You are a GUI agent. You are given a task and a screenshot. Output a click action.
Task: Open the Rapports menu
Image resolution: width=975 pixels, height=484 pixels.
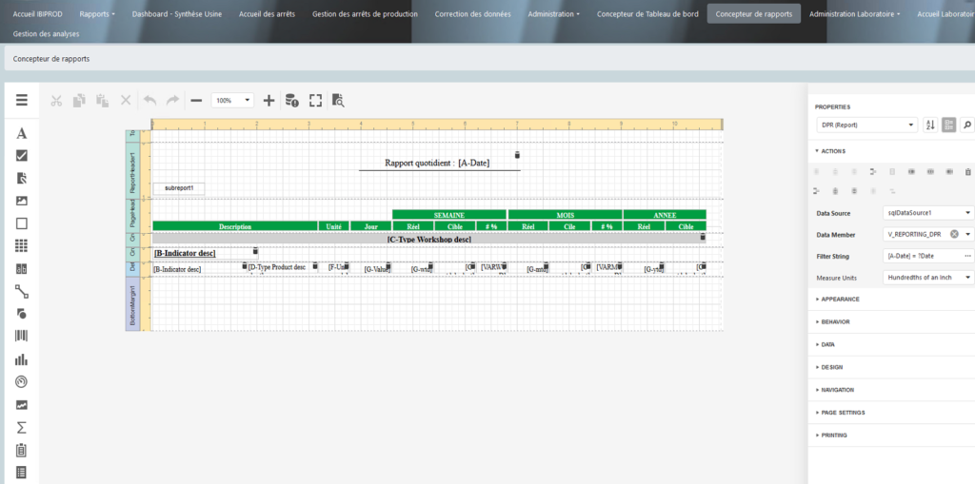coord(98,14)
